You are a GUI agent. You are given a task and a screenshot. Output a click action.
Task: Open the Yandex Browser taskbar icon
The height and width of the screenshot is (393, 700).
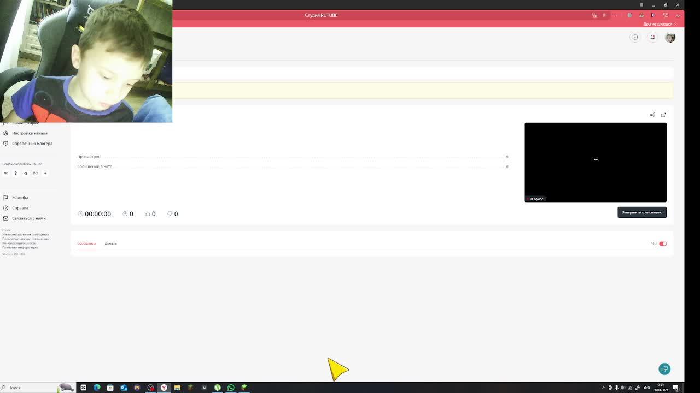pyautogui.click(x=164, y=388)
